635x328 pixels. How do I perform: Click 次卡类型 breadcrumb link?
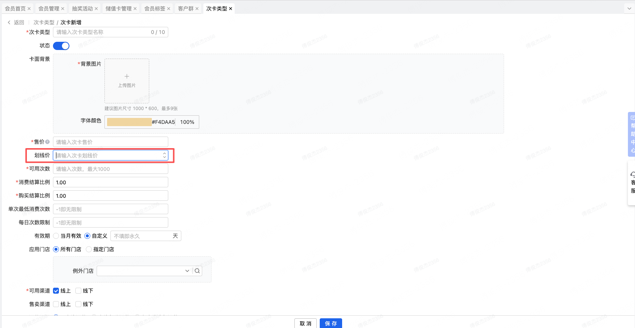44,22
